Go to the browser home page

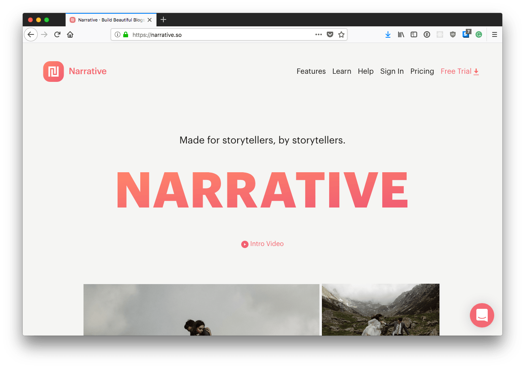[x=70, y=35]
